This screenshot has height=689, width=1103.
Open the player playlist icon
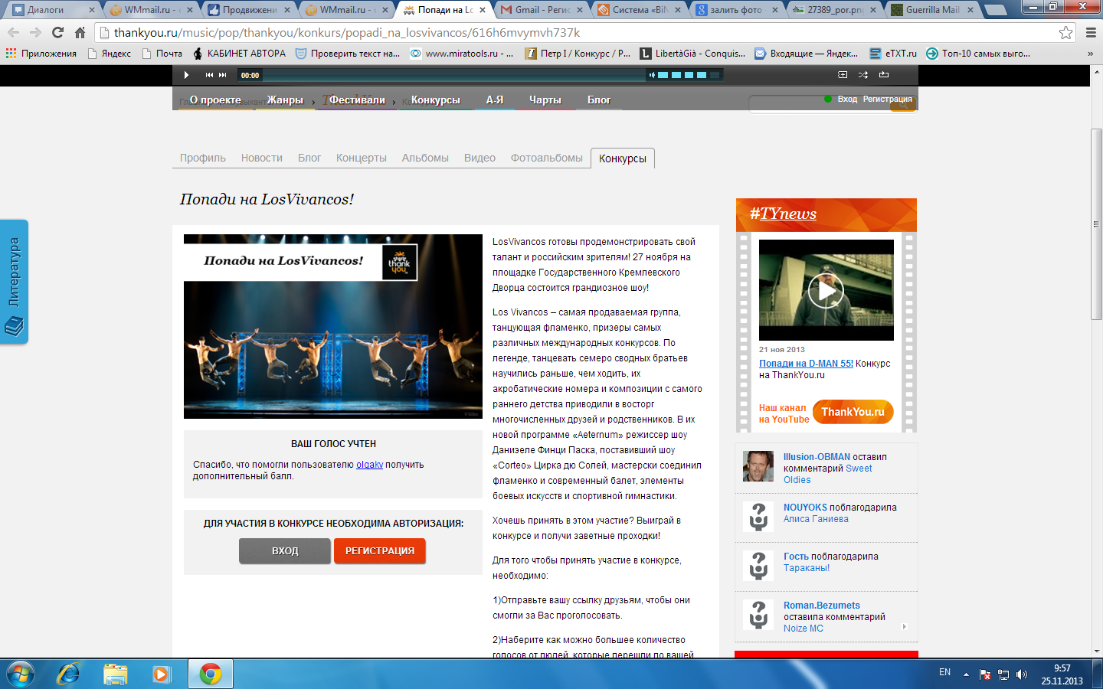point(843,75)
